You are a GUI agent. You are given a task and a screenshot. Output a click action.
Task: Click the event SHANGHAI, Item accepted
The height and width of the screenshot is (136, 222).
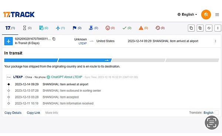(x=61, y=97)
